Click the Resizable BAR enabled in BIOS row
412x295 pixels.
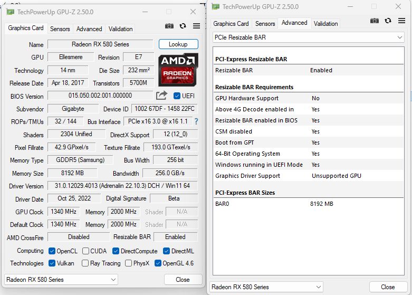click(309, 120)
